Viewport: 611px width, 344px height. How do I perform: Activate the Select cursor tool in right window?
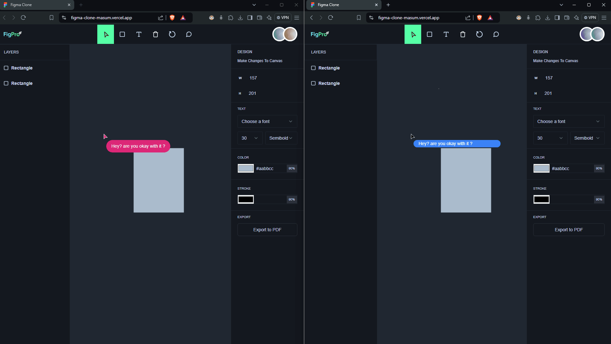413,34
